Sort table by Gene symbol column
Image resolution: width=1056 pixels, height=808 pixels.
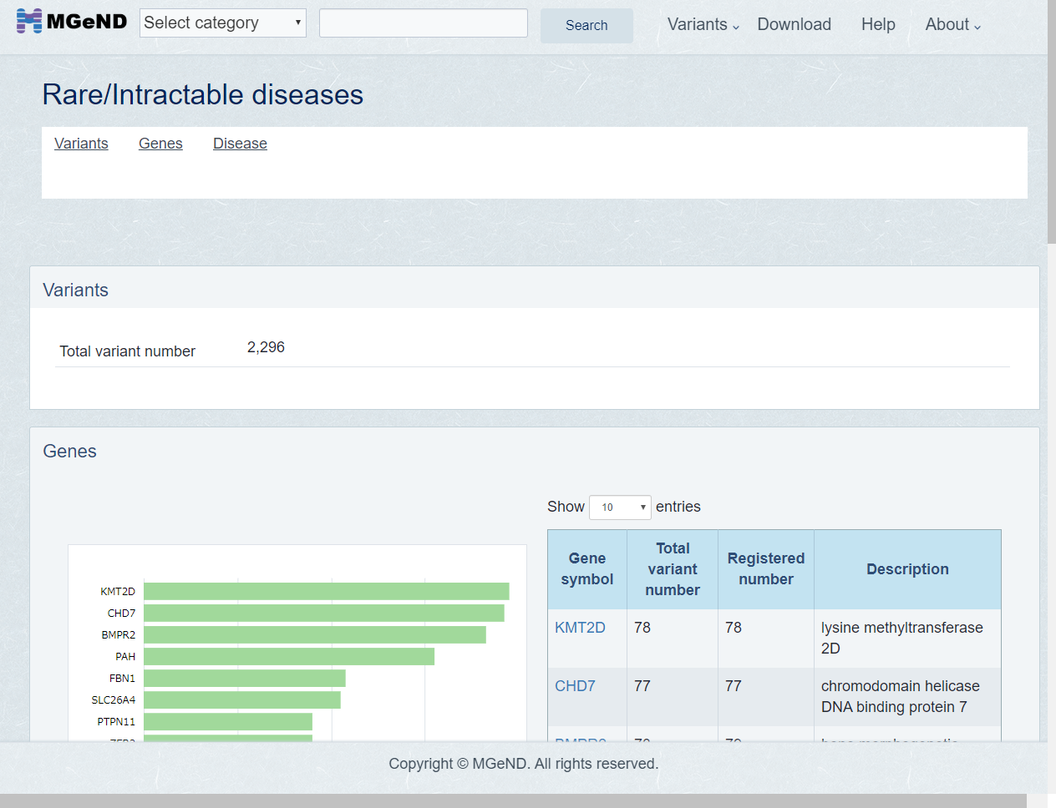pos(587,569)
